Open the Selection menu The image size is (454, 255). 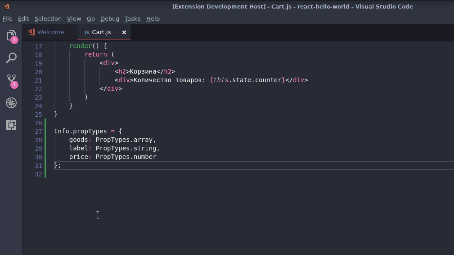pyautogui.click(x=48, y=18)
